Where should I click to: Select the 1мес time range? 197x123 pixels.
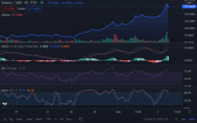[19, 119]
